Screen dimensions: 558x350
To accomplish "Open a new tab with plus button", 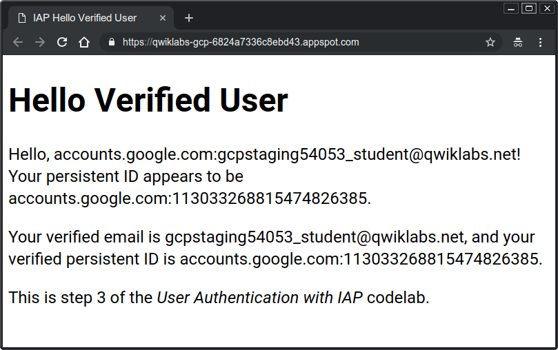I will (189, 18).
